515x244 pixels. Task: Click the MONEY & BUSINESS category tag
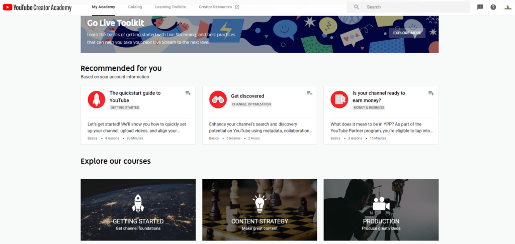point(369,107)
